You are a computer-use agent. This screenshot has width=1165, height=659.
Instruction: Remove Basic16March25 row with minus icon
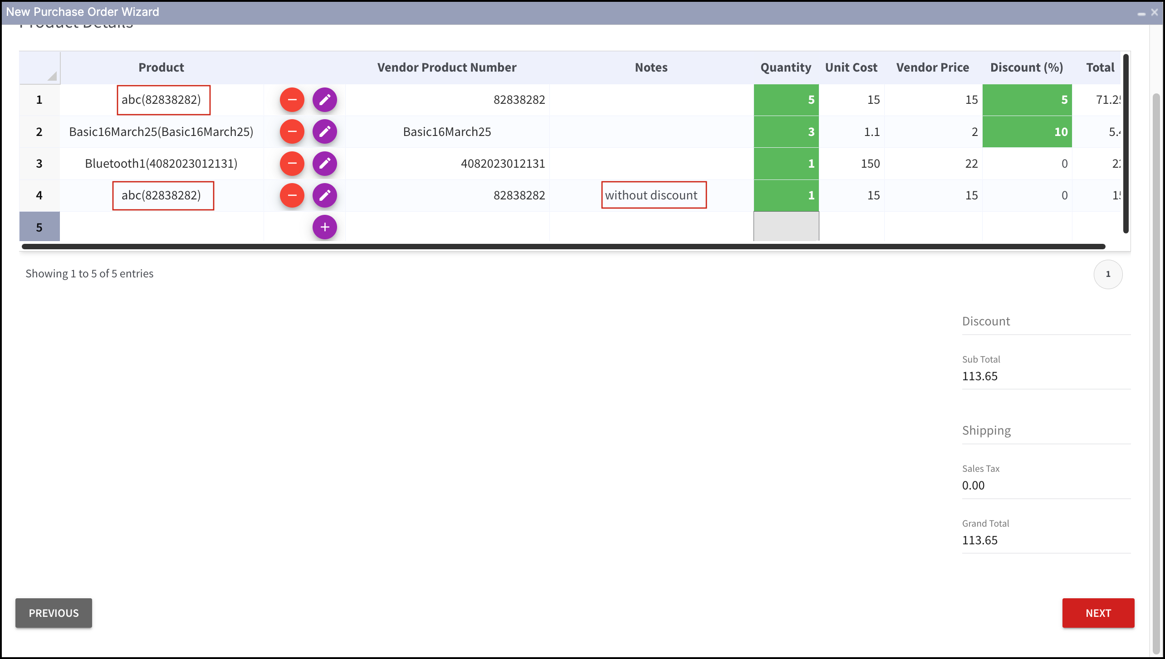[292, 132]
